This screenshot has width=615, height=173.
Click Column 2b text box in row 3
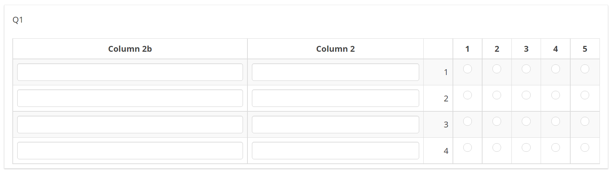tap(130, 125)
